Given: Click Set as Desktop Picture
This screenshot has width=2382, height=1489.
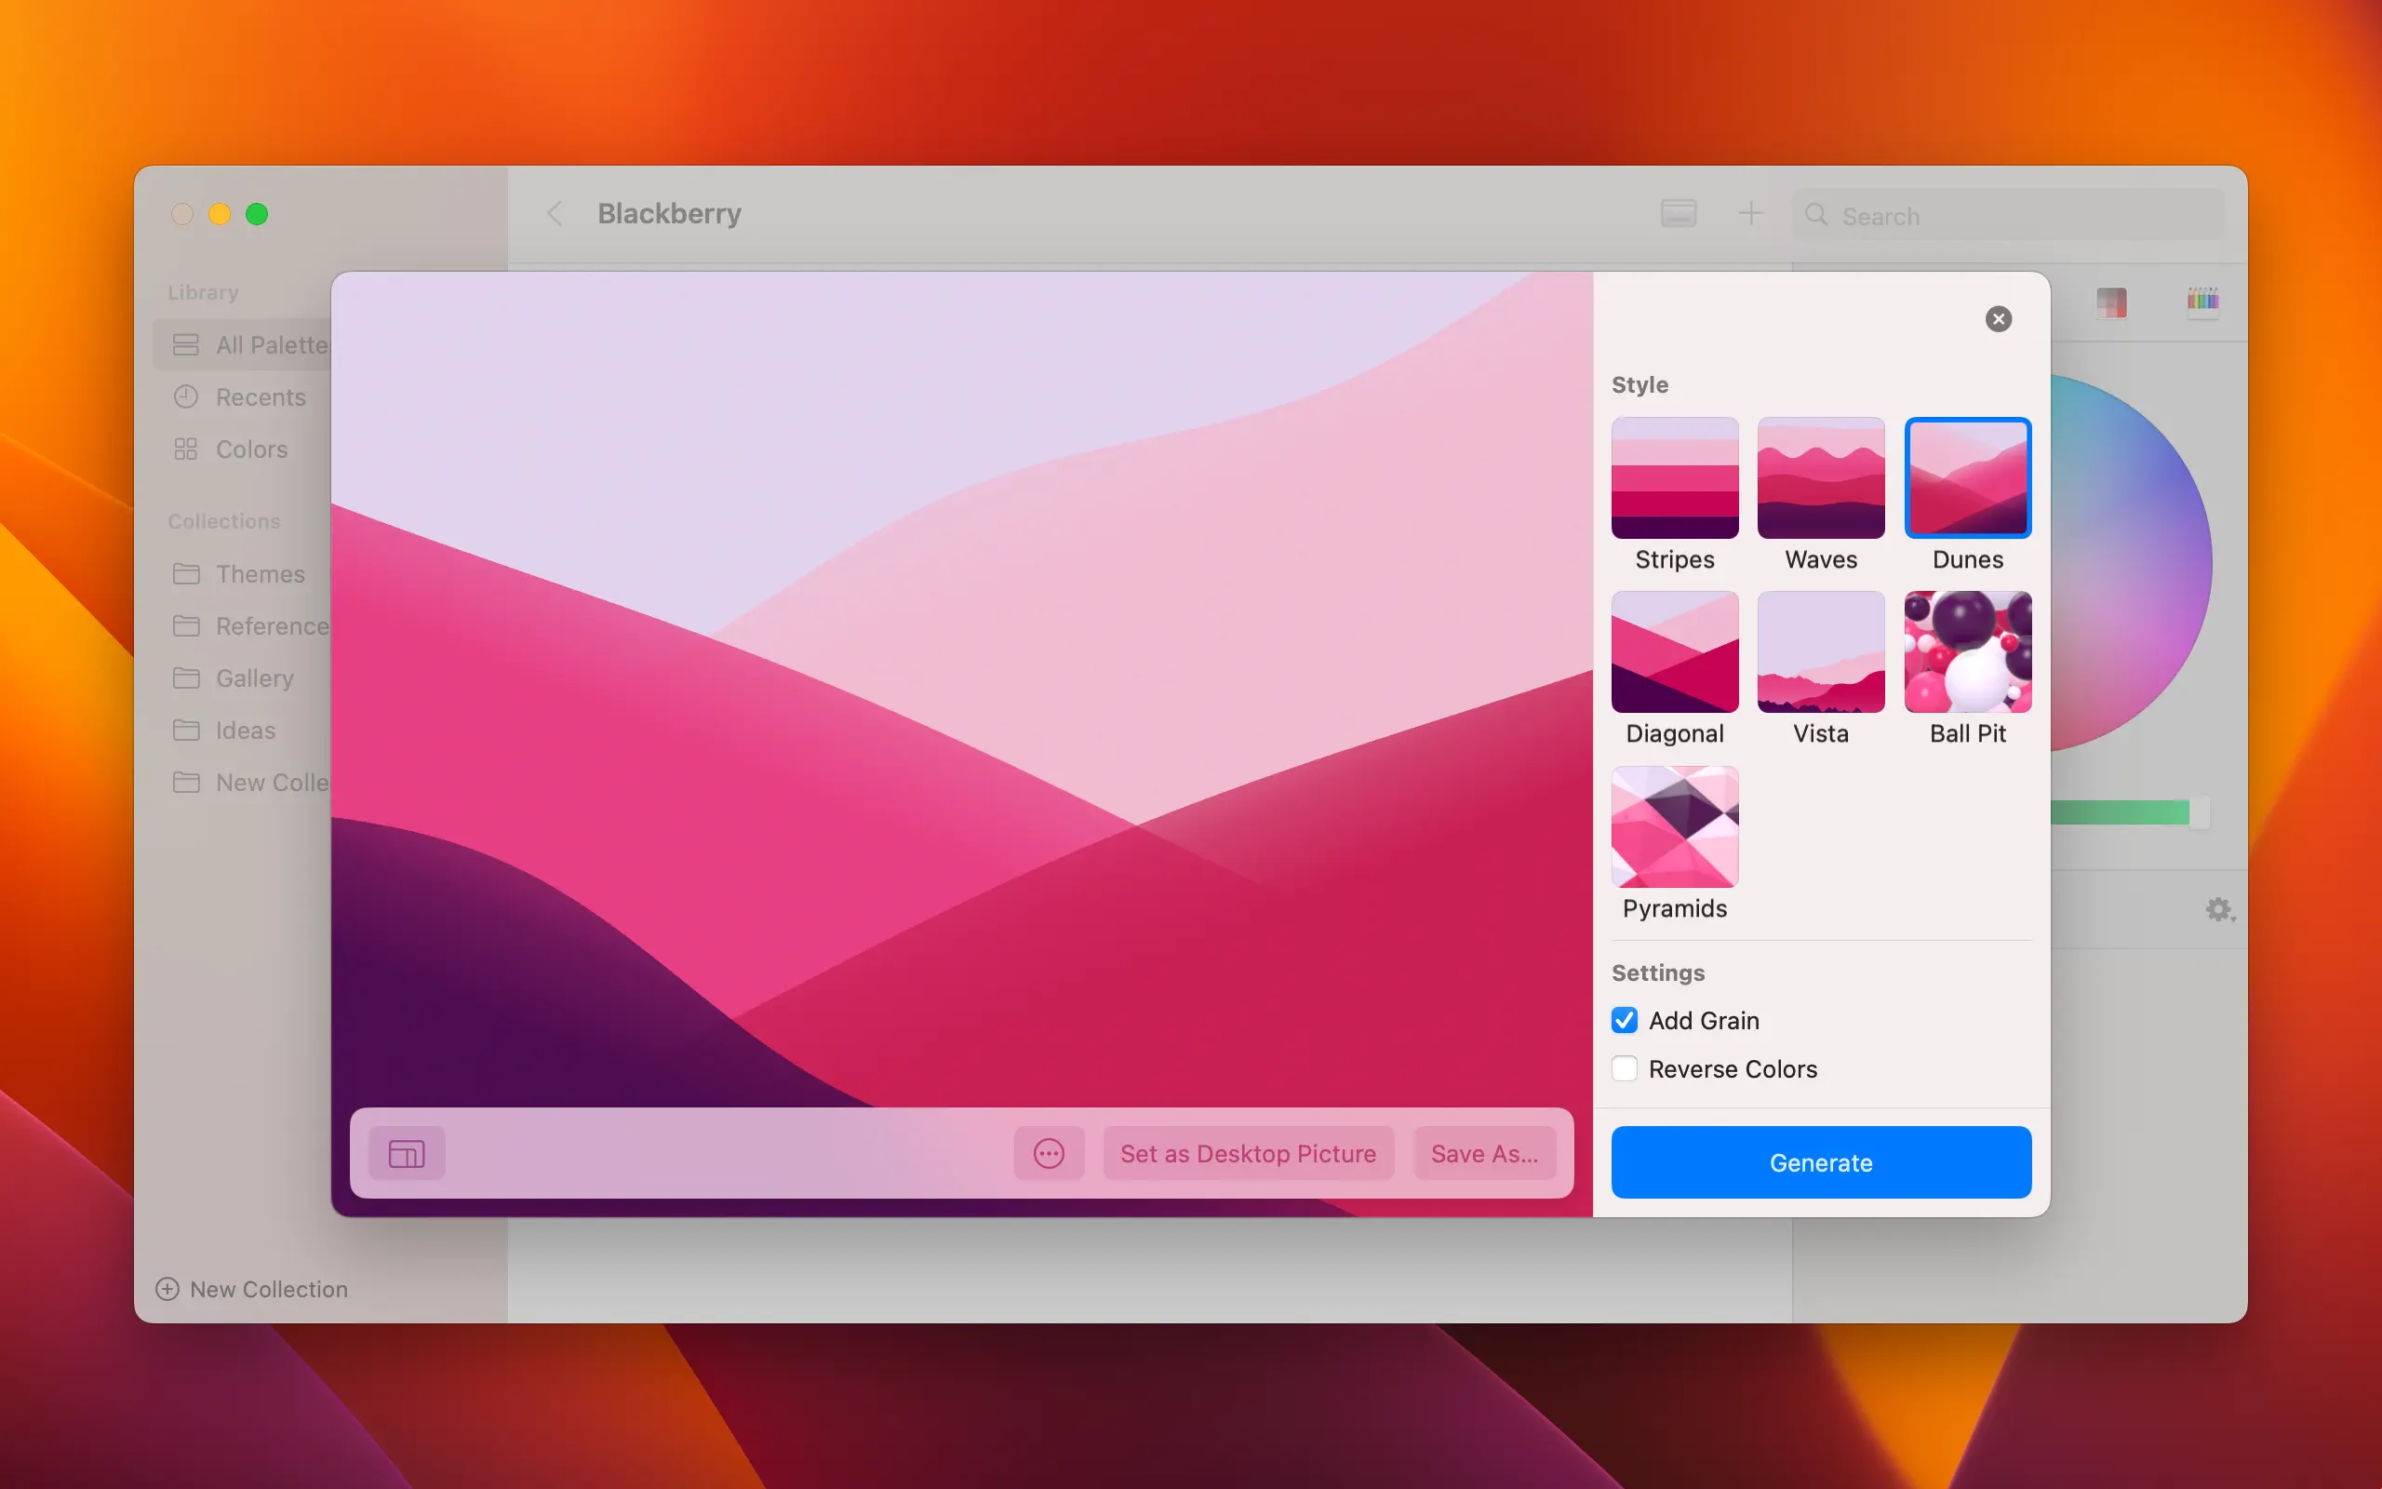Looking at the screenshot, I should (1247, 1153).
